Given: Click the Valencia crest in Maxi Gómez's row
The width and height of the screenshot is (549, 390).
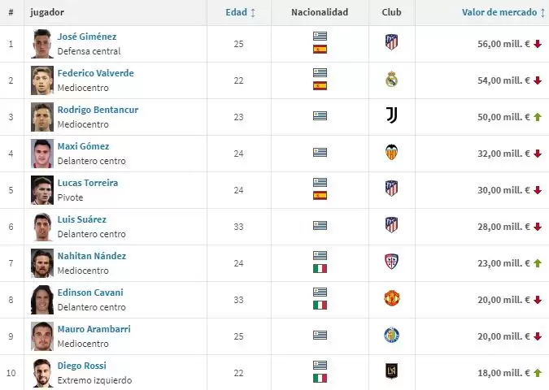Looking at the screenshot, I should 391,152.
